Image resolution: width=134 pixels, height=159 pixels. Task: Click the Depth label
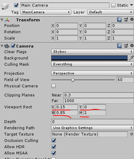point(10,122)
